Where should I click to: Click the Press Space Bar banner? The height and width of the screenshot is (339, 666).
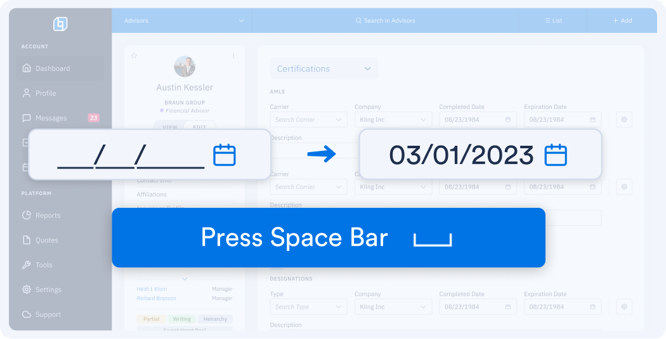pos(329,238)
